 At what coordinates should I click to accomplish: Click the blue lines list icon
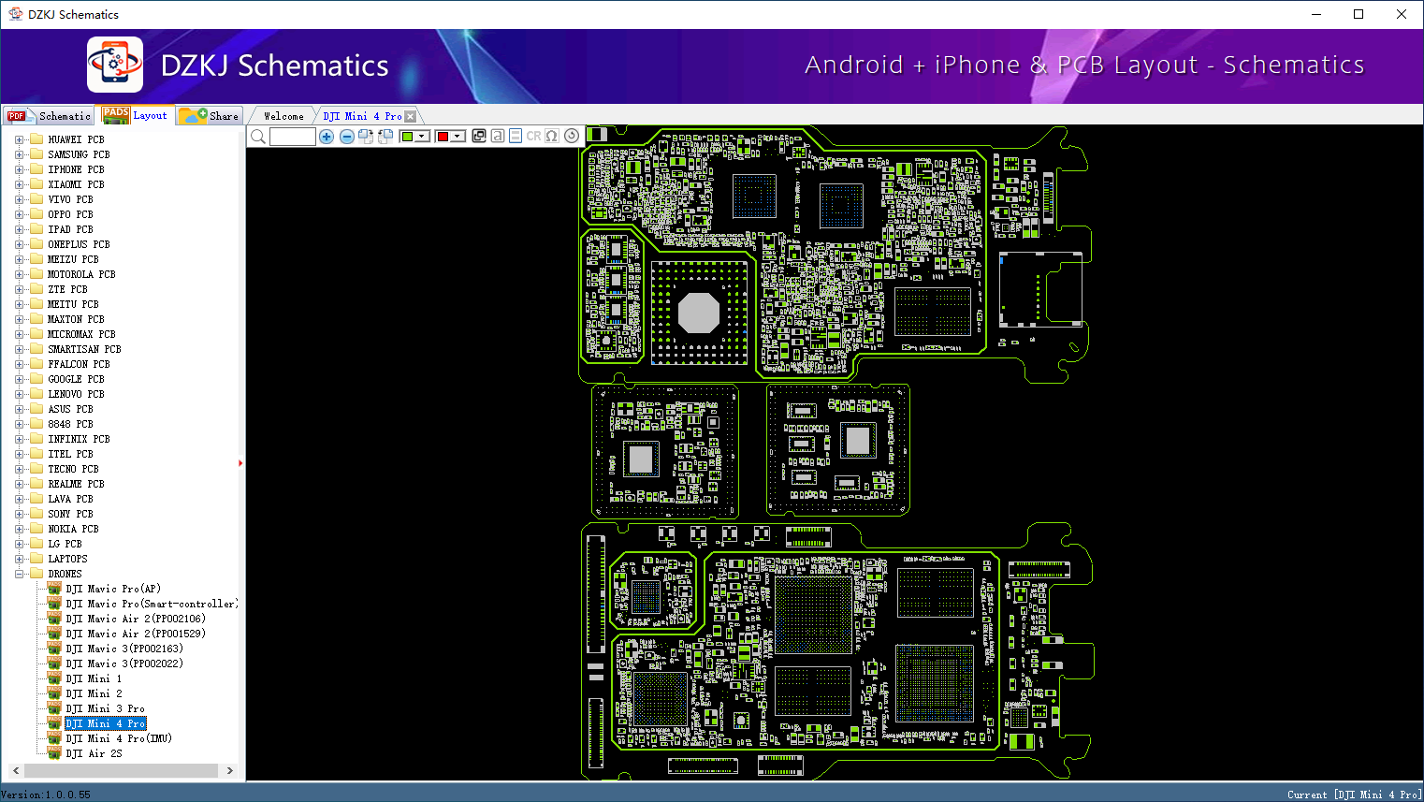point(516,136)
